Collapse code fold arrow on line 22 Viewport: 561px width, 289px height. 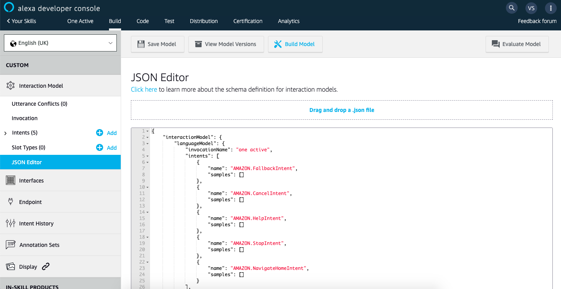147,262
